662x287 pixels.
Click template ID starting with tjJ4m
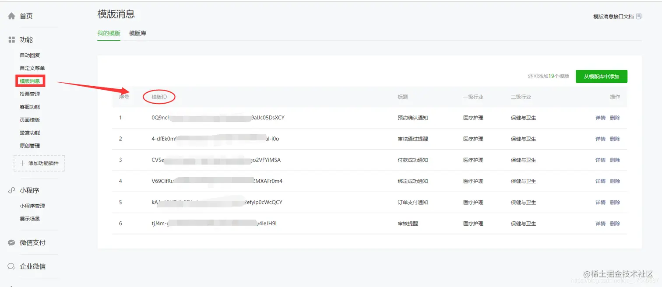click(214, 224)
